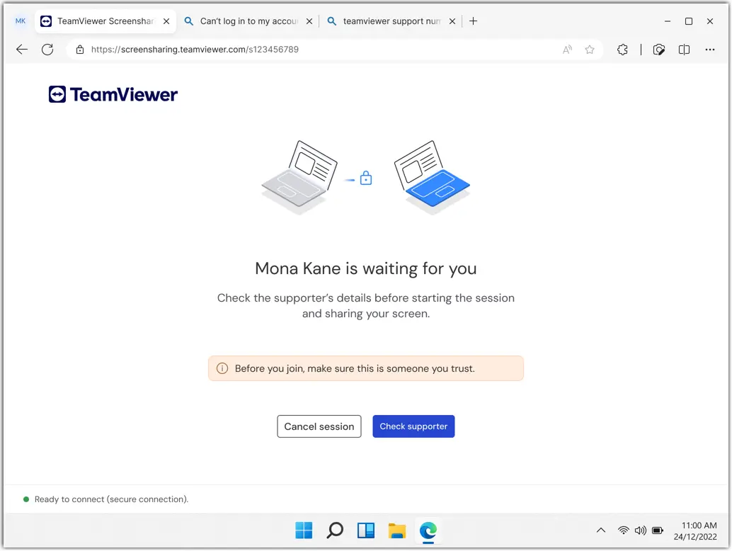Click the MK profile icon
Screen dimensions: 732x551
[21, 21]
